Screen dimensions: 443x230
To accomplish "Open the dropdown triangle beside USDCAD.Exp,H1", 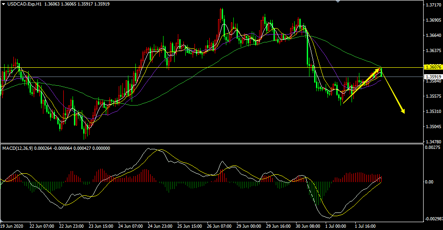I will [3, 4].
